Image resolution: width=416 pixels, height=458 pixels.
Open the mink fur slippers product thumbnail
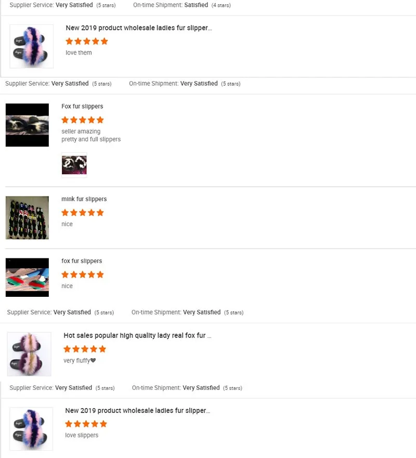[x=27, y=218]
